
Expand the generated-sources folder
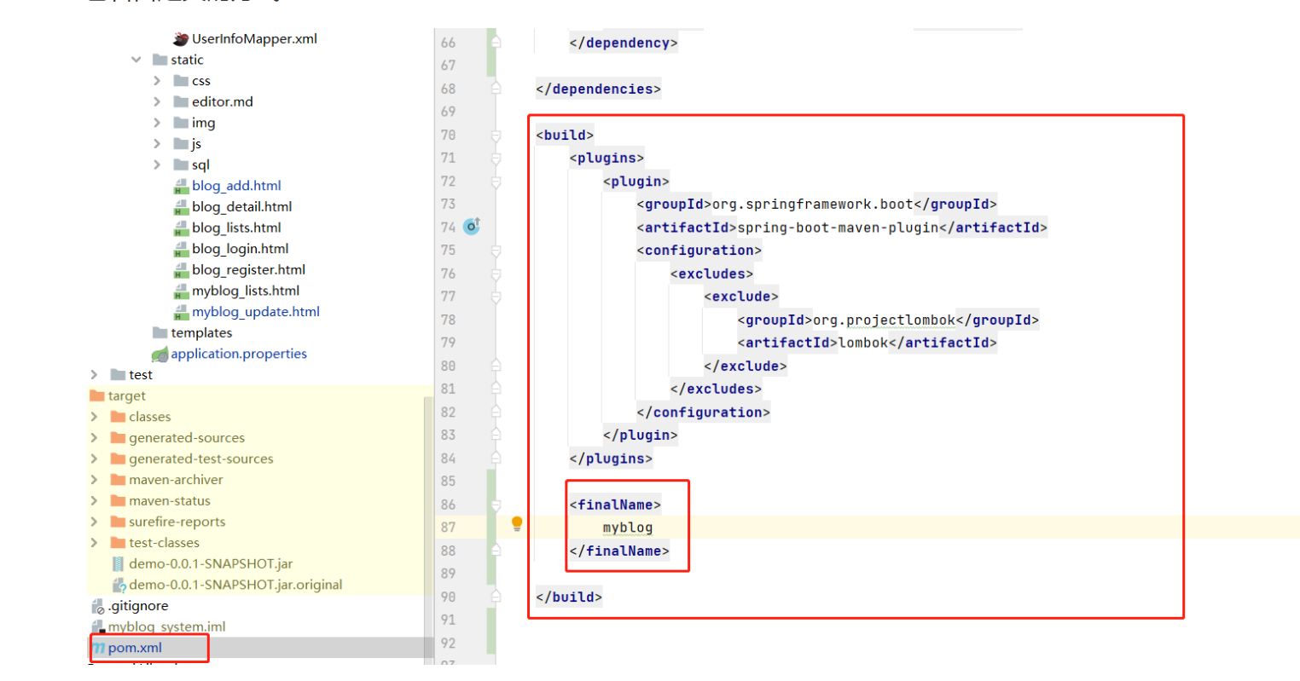(x=94, y=438)
